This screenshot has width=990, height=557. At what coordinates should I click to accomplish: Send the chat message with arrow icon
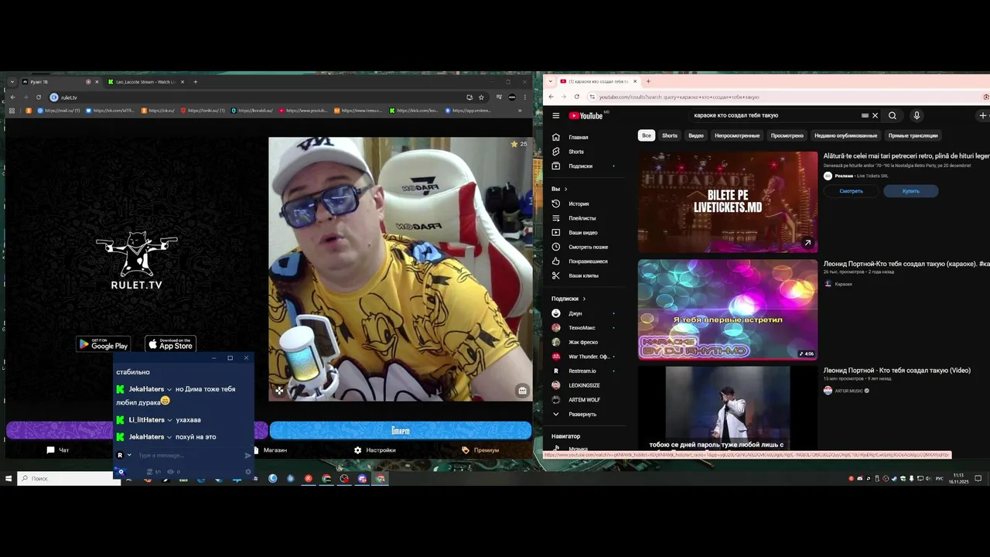[x=247, y=456]
